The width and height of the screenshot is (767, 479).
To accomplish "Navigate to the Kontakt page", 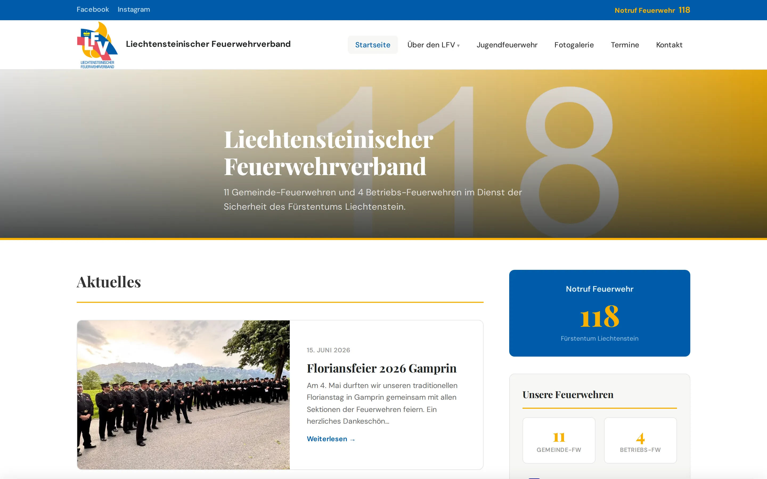I will pyautogui.click(x=669, y=45).
